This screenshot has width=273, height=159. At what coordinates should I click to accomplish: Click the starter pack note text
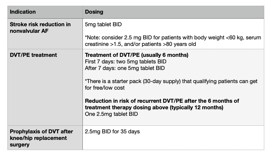point(171,81)
